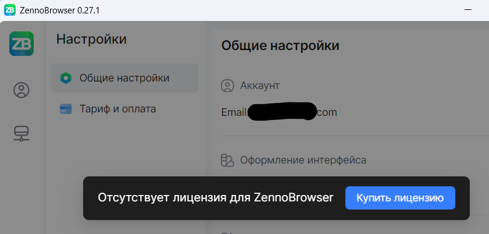
Task: Select Общие настройки in the settings menu
Action: point(124,78)
